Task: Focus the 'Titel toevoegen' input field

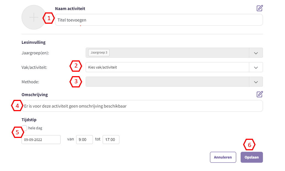Action: pyautogui.click(x=158, y=20)
